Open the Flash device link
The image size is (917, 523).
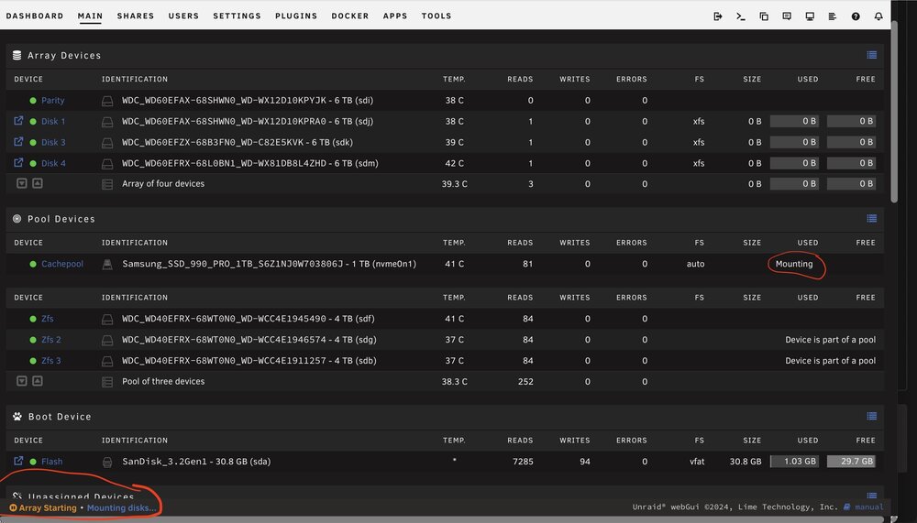[x=52, y=462]
